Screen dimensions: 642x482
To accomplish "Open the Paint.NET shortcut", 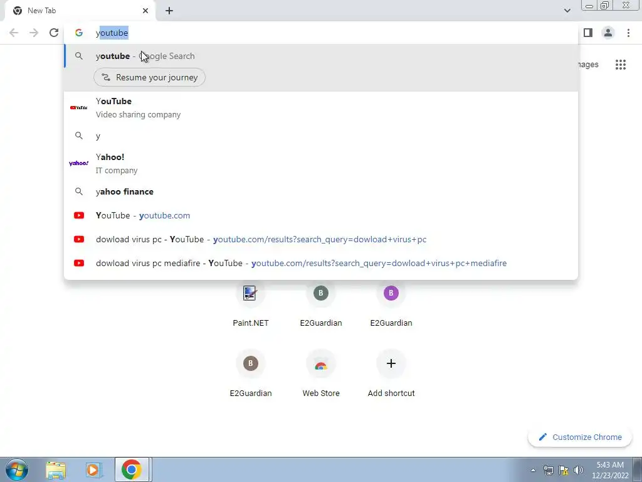I will pos(251,303).
